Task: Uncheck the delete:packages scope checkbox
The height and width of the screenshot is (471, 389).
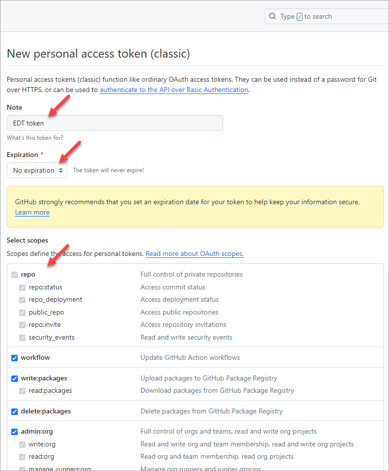Action: pyautogui.click(x=15, y=411)
